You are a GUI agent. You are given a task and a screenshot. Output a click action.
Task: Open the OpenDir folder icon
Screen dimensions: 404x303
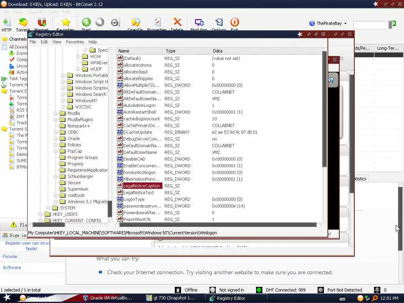[136, 22]
